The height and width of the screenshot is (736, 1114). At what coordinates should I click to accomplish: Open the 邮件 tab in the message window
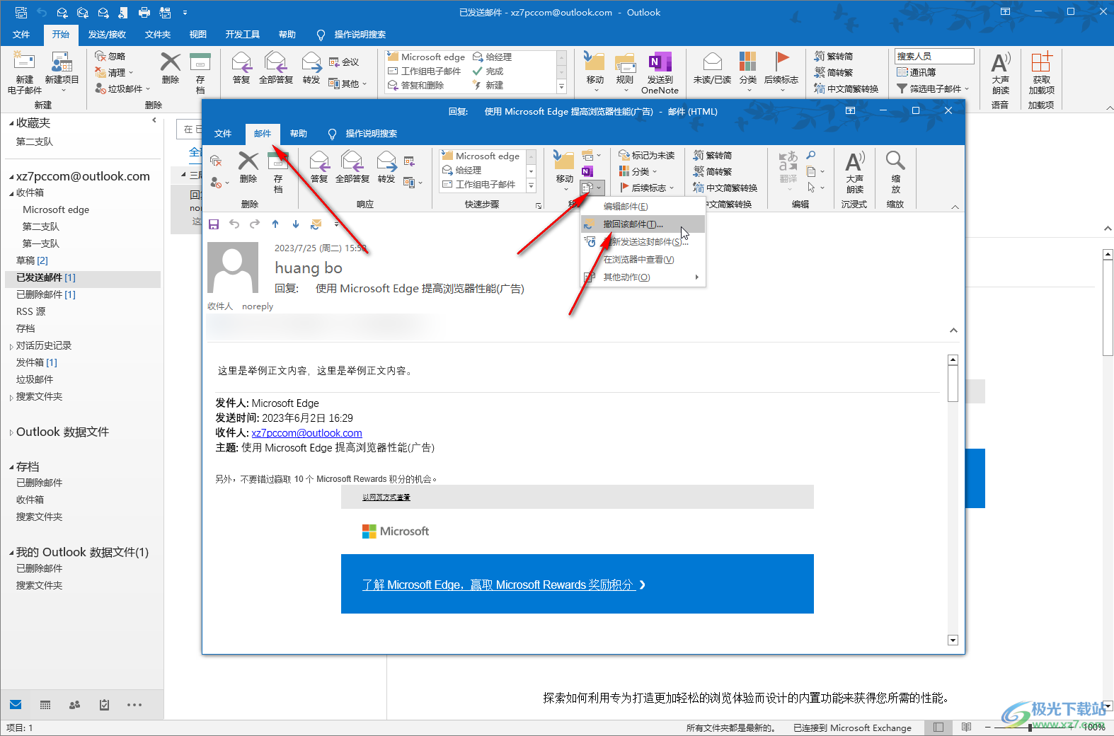click(263, 134)
